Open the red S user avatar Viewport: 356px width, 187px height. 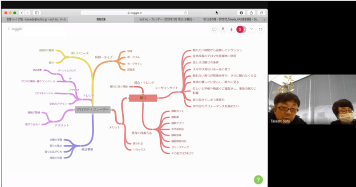[240, 29]
